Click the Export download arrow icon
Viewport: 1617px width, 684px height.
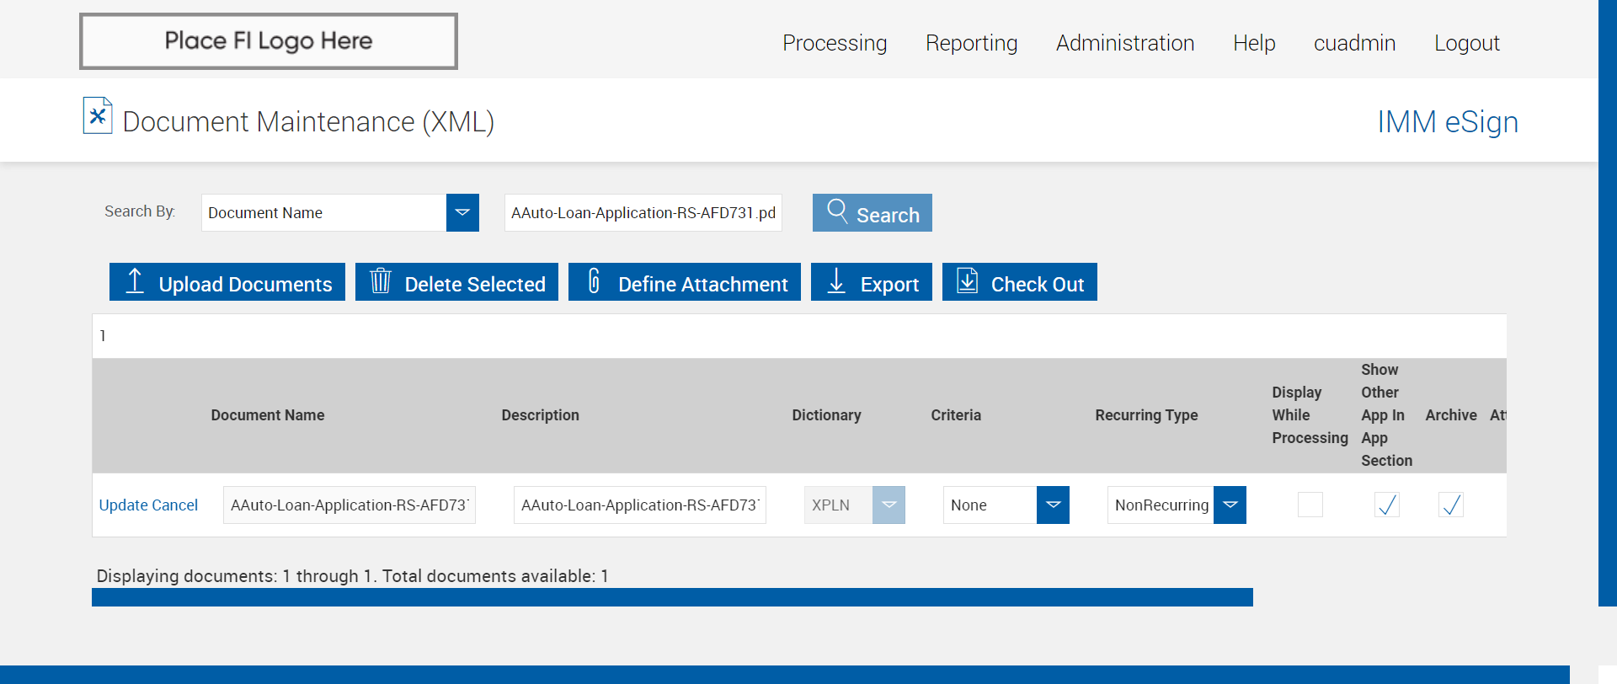(836, 281)
